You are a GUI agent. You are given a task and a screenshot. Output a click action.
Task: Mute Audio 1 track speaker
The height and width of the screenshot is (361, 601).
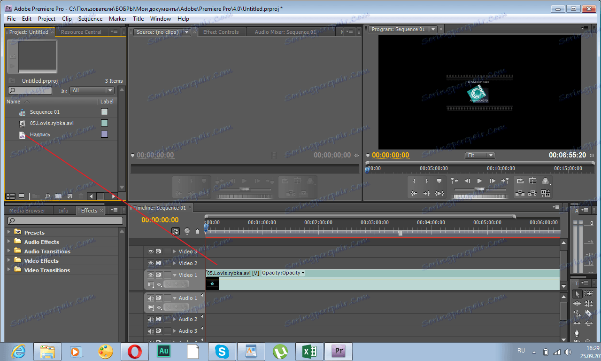click(151, 298)
